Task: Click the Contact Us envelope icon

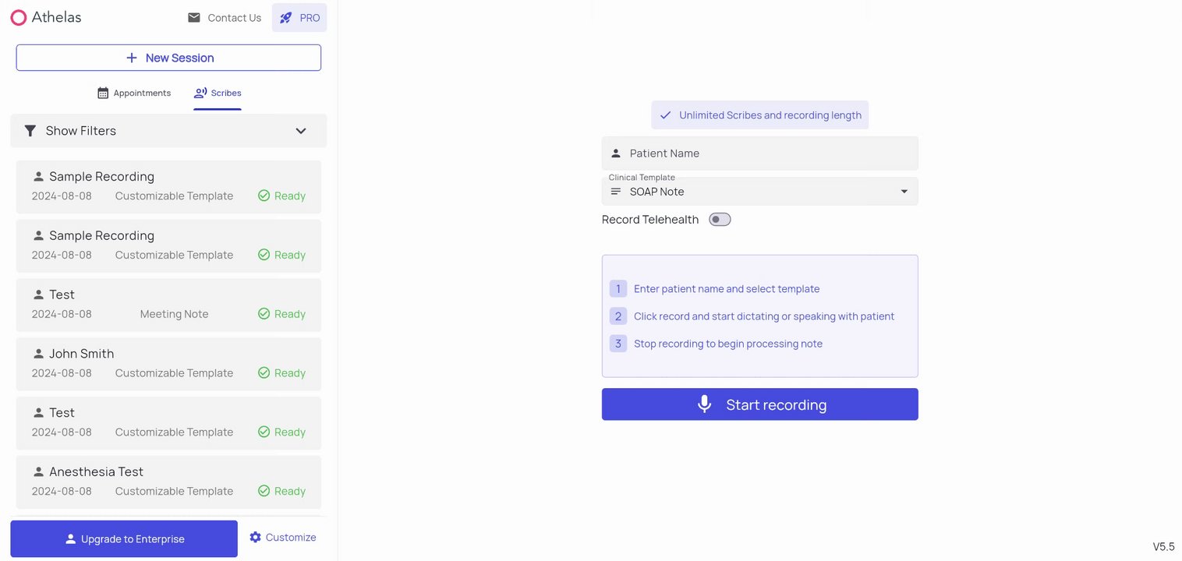Action: pyautogui.click(x=194, y=18)
